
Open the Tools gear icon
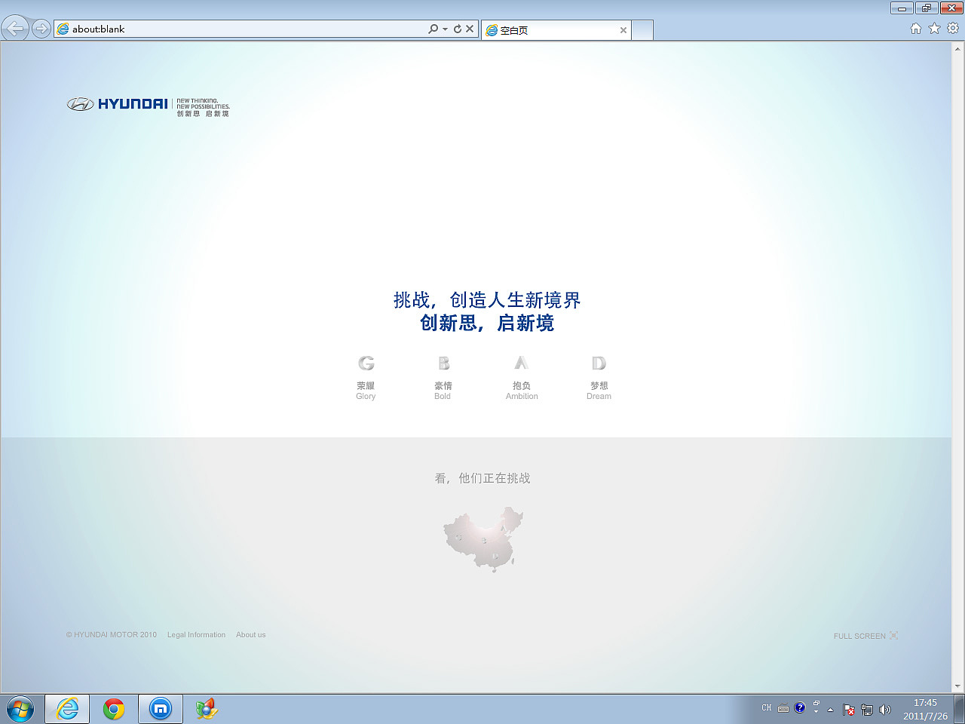click(x=953, y=28)
